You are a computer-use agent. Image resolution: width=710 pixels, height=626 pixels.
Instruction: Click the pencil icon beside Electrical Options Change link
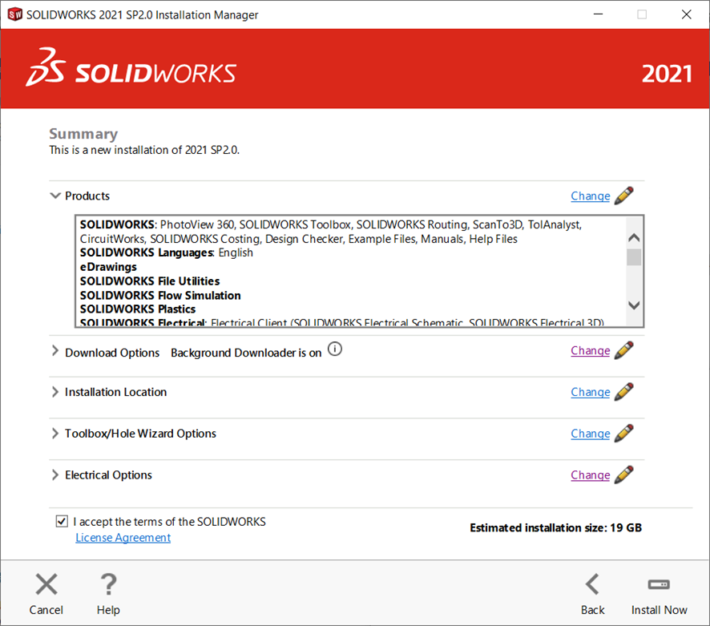coord(625,474)
